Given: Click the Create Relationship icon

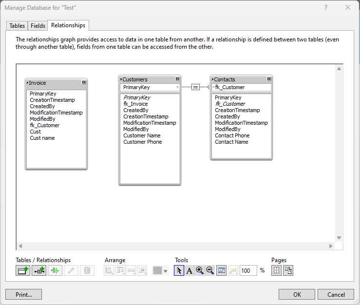Looking at the screenshot, I should click(39, 270).
